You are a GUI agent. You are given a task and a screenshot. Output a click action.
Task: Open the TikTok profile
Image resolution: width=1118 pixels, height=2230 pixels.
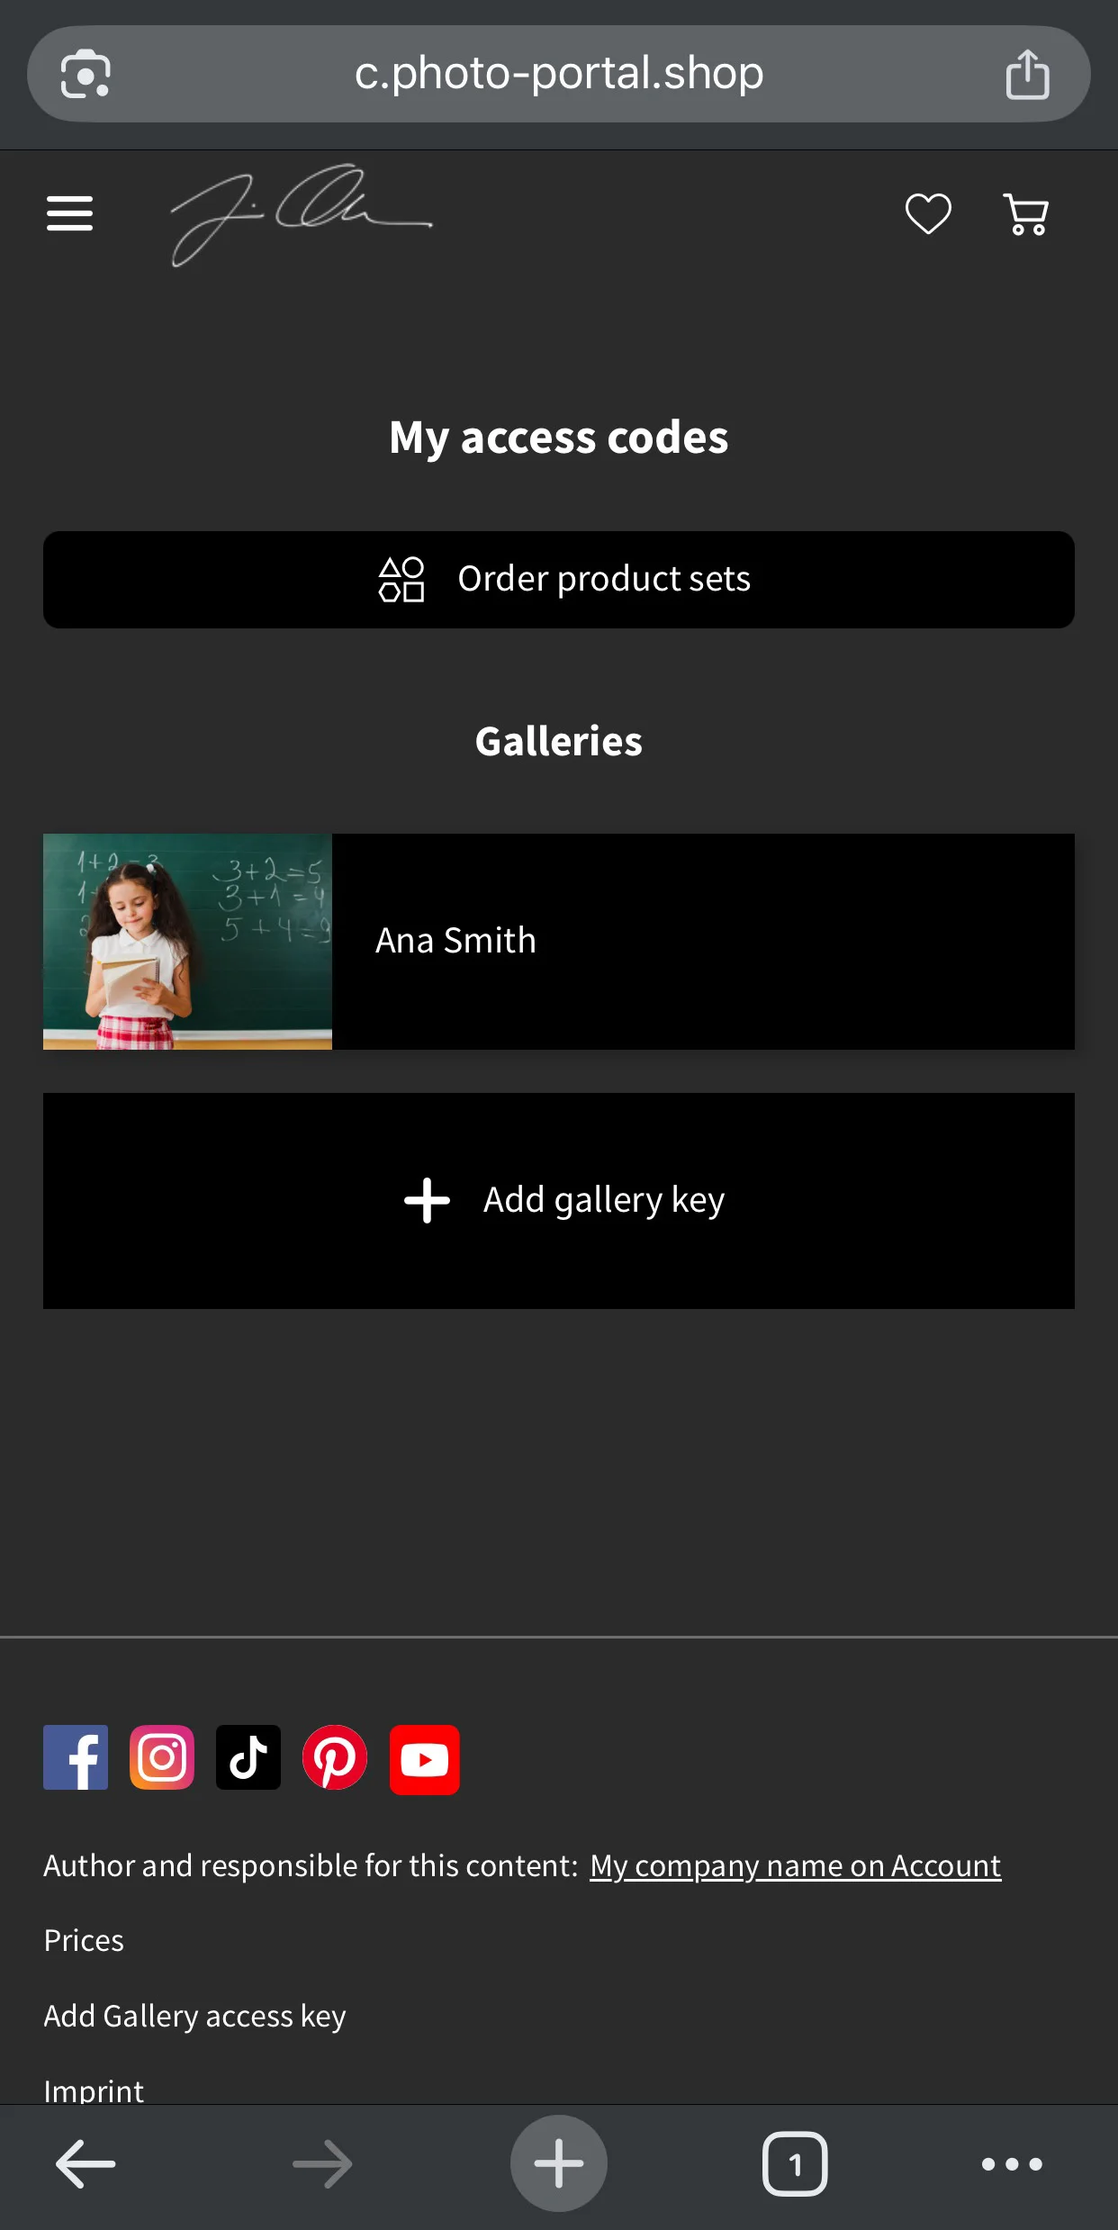coord(248,1757)
